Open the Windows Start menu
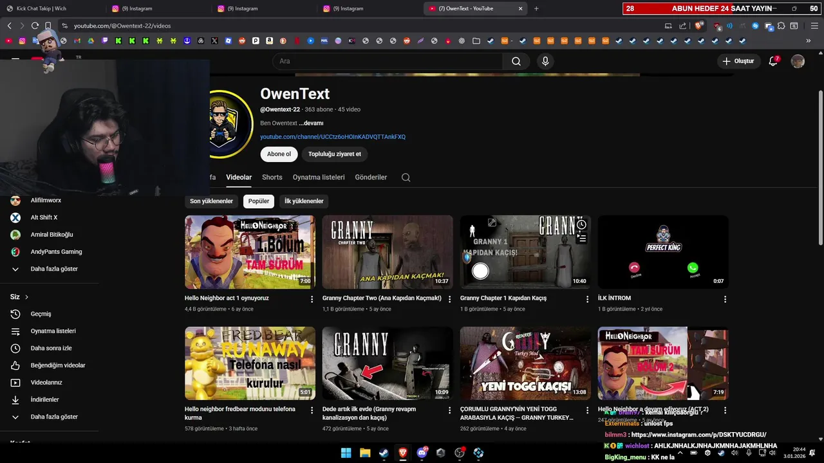This screenshot has width=824, height=463. pyautogui.click(x=346, y=453)
